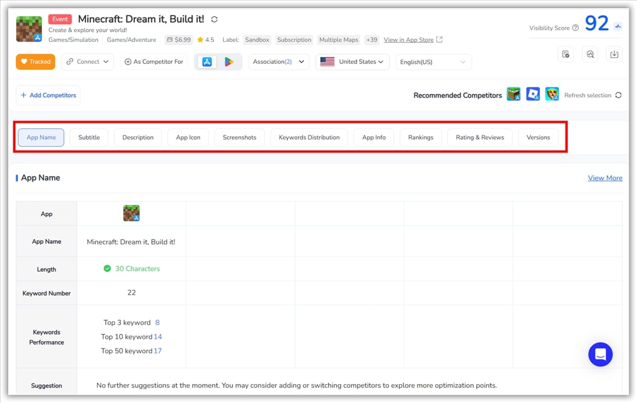Switch to the Keywords Distribution tab

click(309, 137)
